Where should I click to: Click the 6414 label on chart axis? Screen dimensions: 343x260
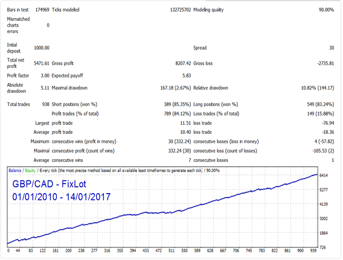pyautogui.click(x=323, y=176)
